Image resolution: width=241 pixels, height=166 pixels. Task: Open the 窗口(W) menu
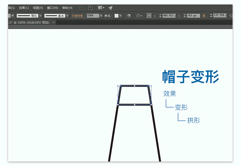(52, 8)
